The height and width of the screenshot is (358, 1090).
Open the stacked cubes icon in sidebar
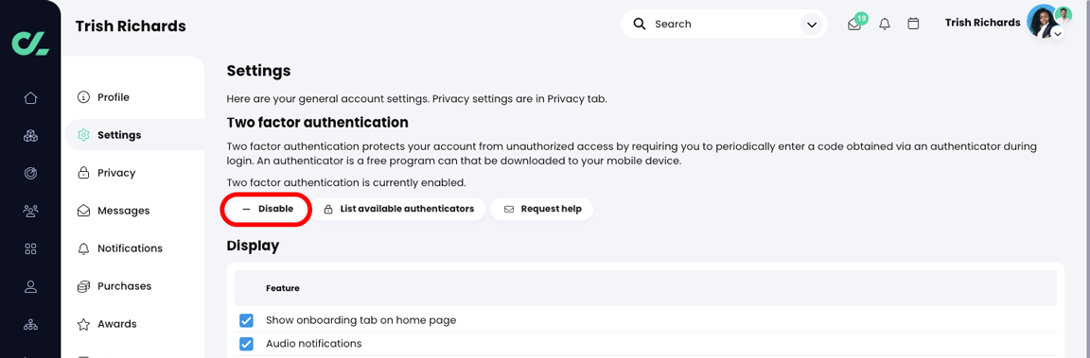(x=30, y=136)
